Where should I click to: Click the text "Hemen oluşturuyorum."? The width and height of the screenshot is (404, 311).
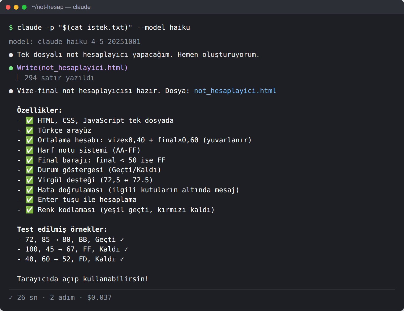(219, 55)
